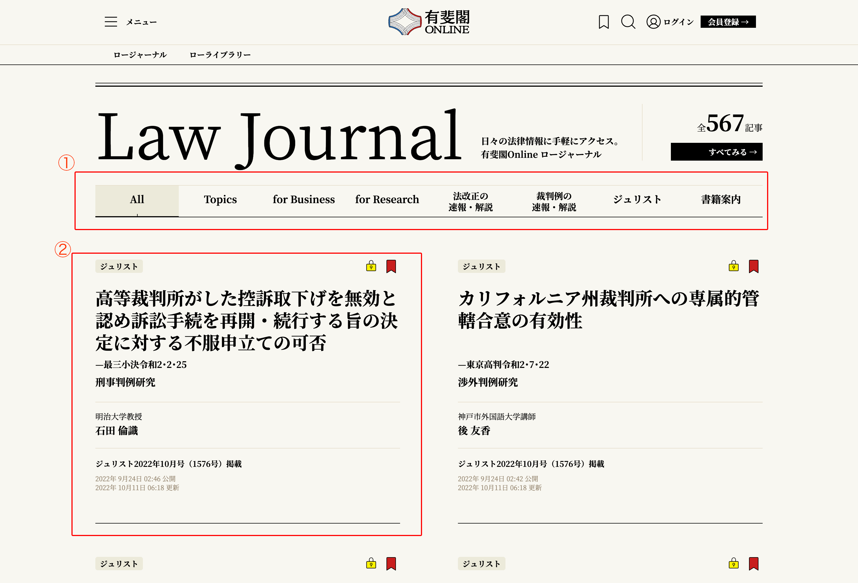Switch to the for Business tab

[304, 200]
